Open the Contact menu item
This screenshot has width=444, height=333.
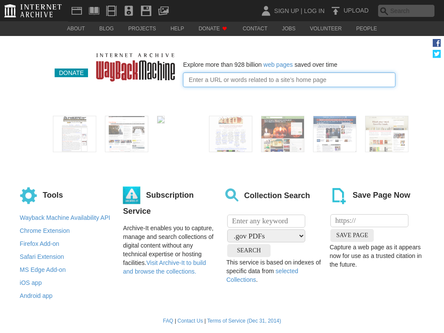click(255, 29)
